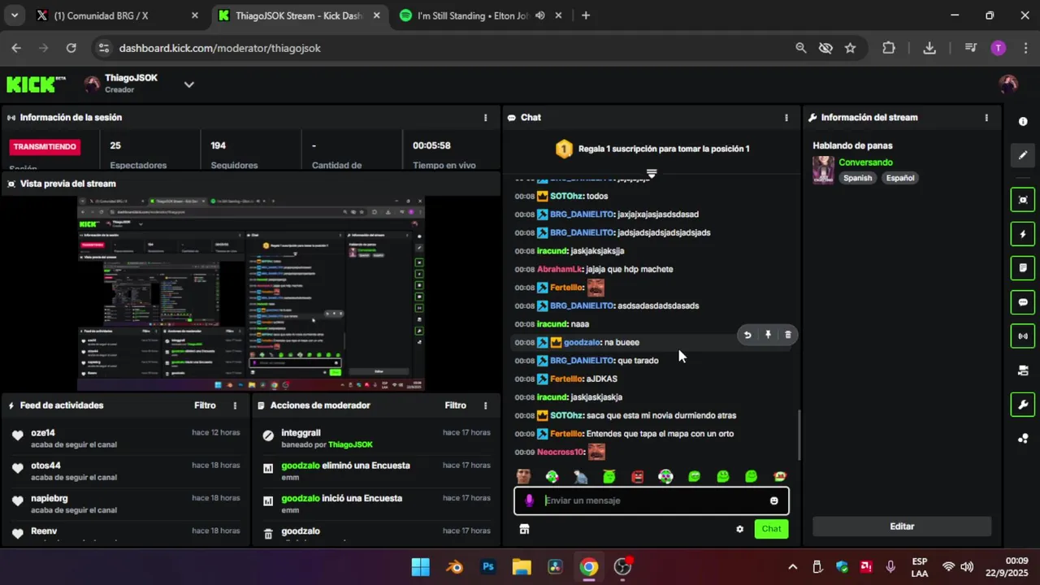Open browser downloads icon

click(929, 49)
